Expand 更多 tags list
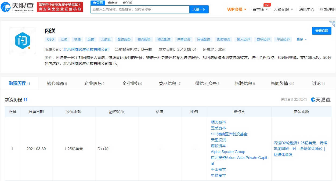The height and width of the screenshot is (181, 336). pos(301,39)
